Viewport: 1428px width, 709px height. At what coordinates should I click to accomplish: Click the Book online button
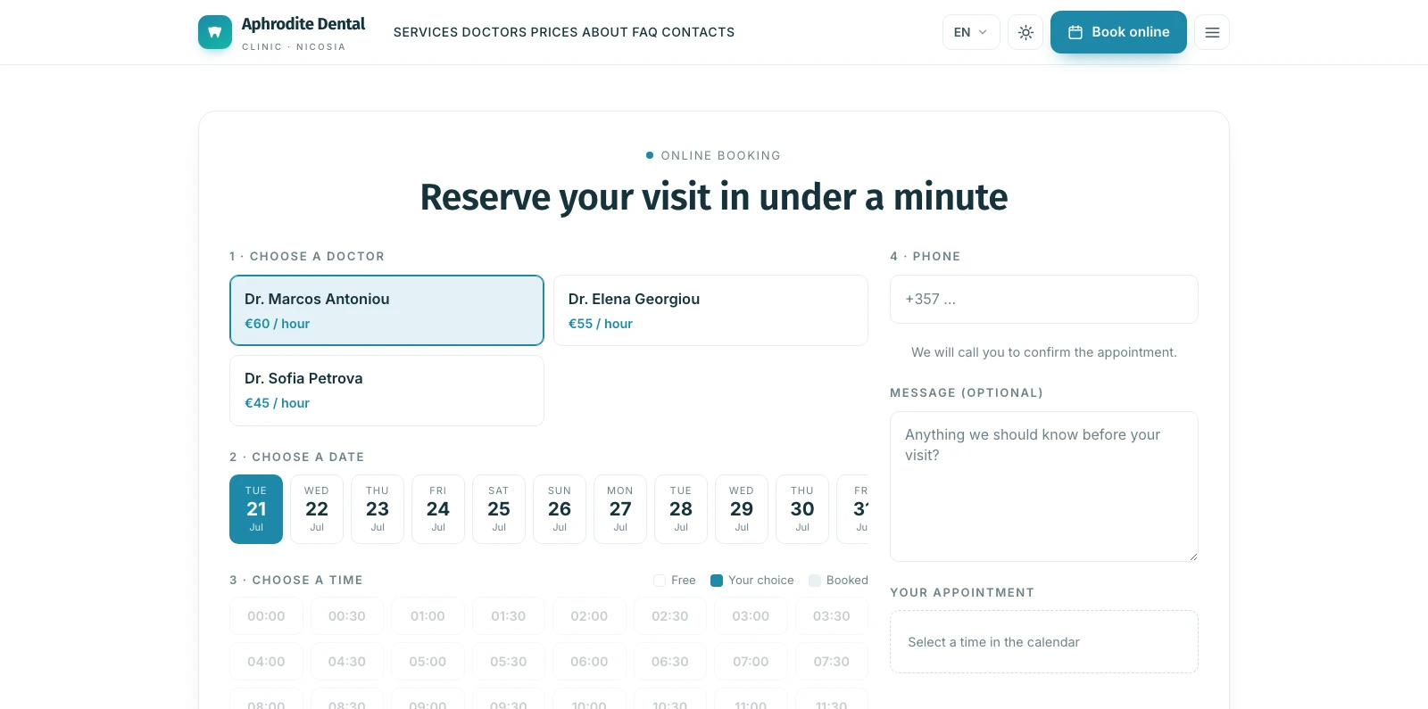pos(1118,32)
